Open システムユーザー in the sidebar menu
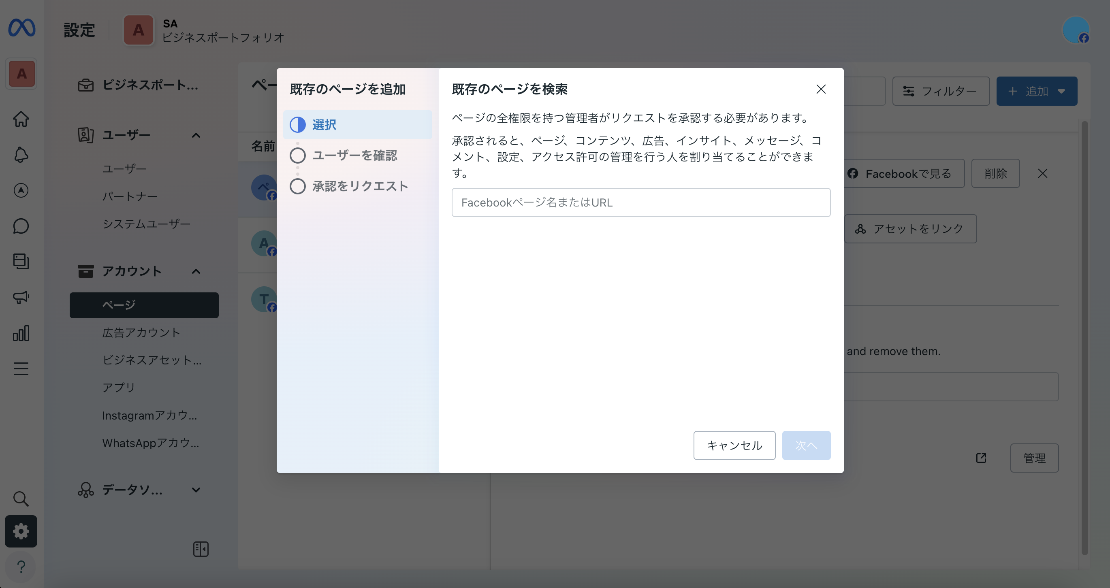The width and height of the screenshot is (1110, 588). point(146,224)
